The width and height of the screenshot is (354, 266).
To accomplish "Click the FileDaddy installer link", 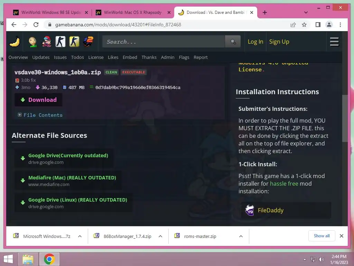I will [x=286, y=210].
